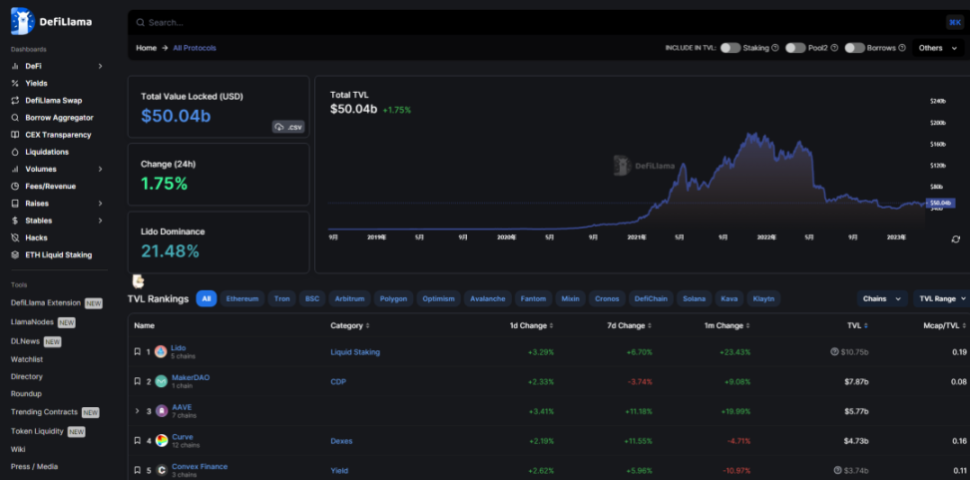This screenshot has width=970, height=480.
Task: Click the chart refresh icon
Action: tap(955, 240)
